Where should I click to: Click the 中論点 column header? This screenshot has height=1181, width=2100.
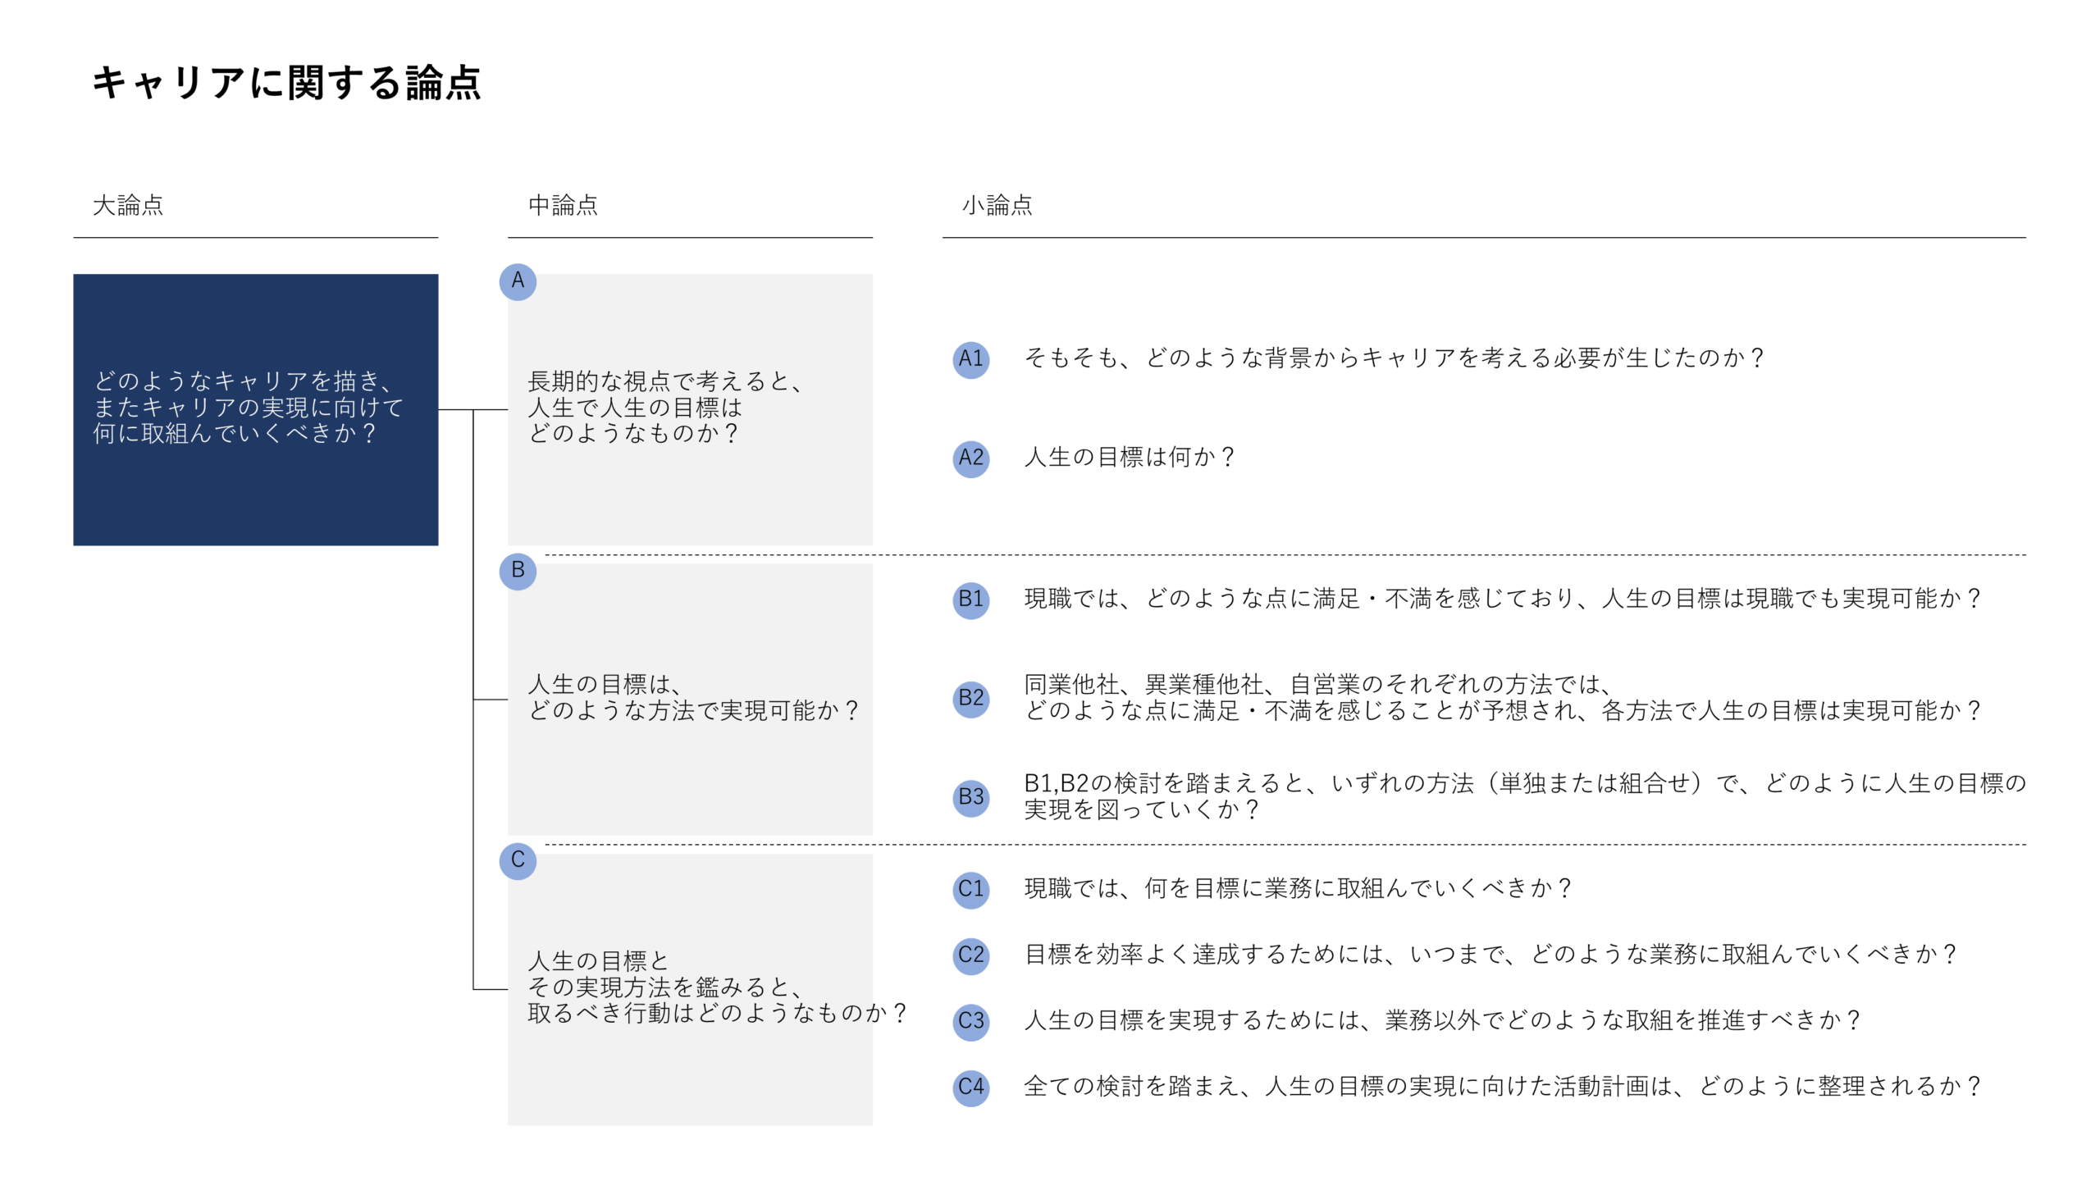click(564, 207)
